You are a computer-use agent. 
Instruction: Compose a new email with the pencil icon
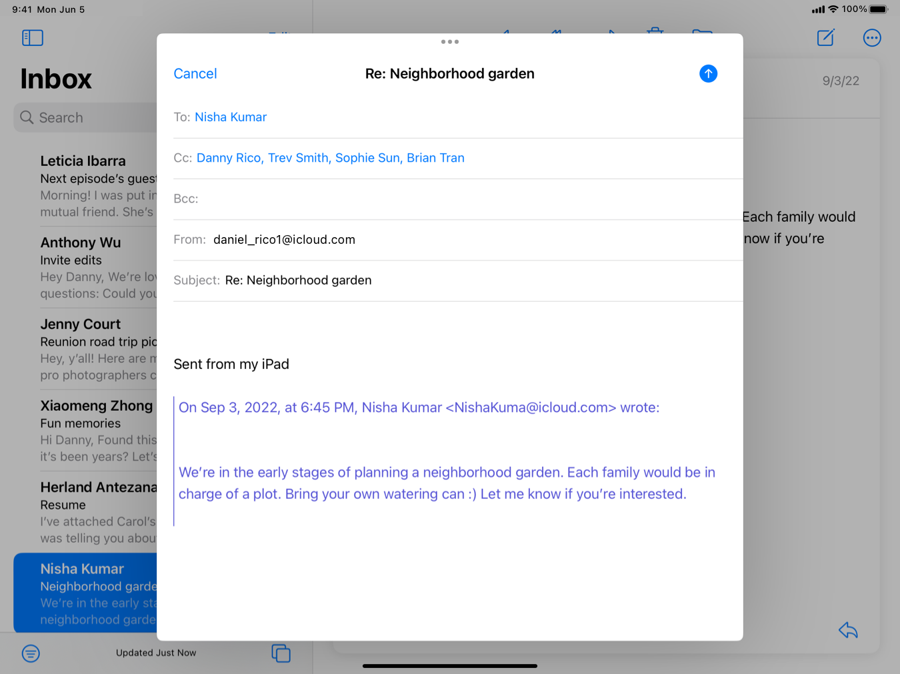pyautogui.click(x=825, y=38)
